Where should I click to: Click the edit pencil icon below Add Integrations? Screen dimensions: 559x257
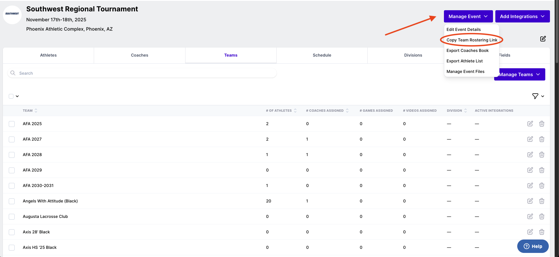point(543,39)
